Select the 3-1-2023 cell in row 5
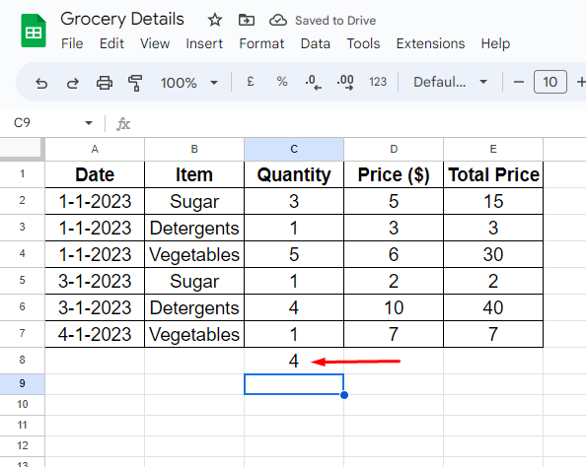Image resolution: width=586 pixels, height=467 pixels. (95, 281)
